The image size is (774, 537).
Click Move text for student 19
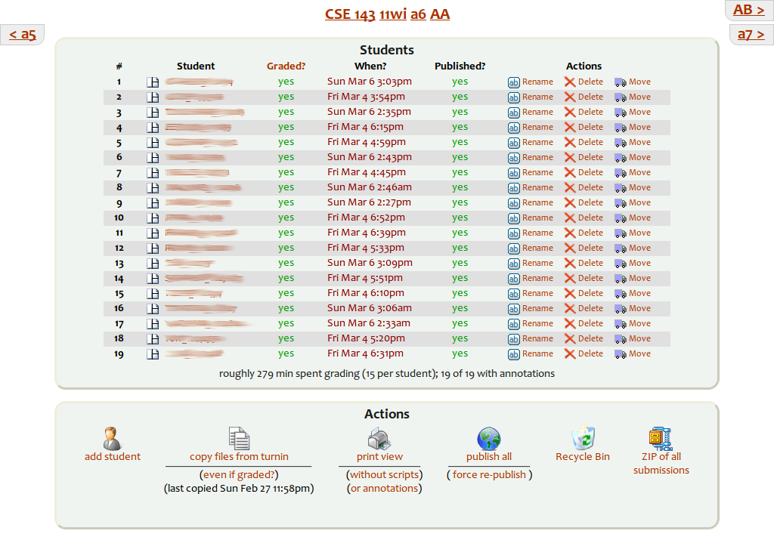click(x=639, y=353)
